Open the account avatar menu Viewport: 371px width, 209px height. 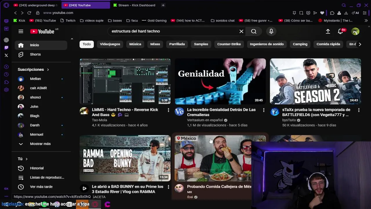(x=355, y=31)
